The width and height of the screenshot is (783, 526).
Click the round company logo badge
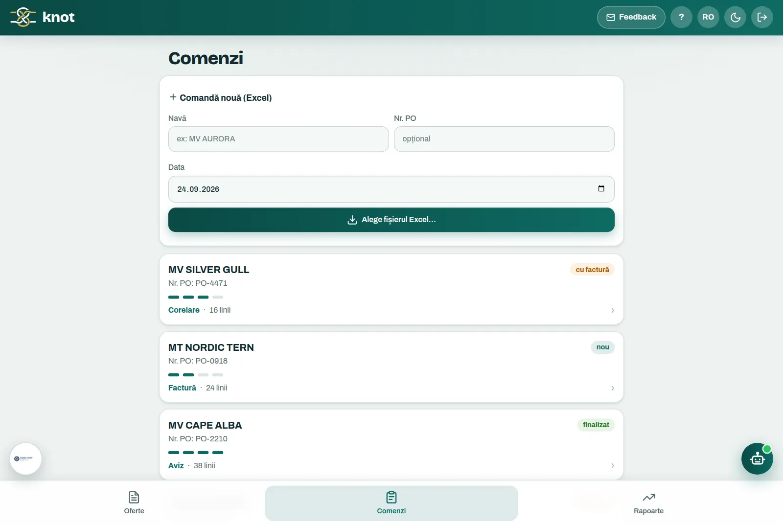coord(25,458)
